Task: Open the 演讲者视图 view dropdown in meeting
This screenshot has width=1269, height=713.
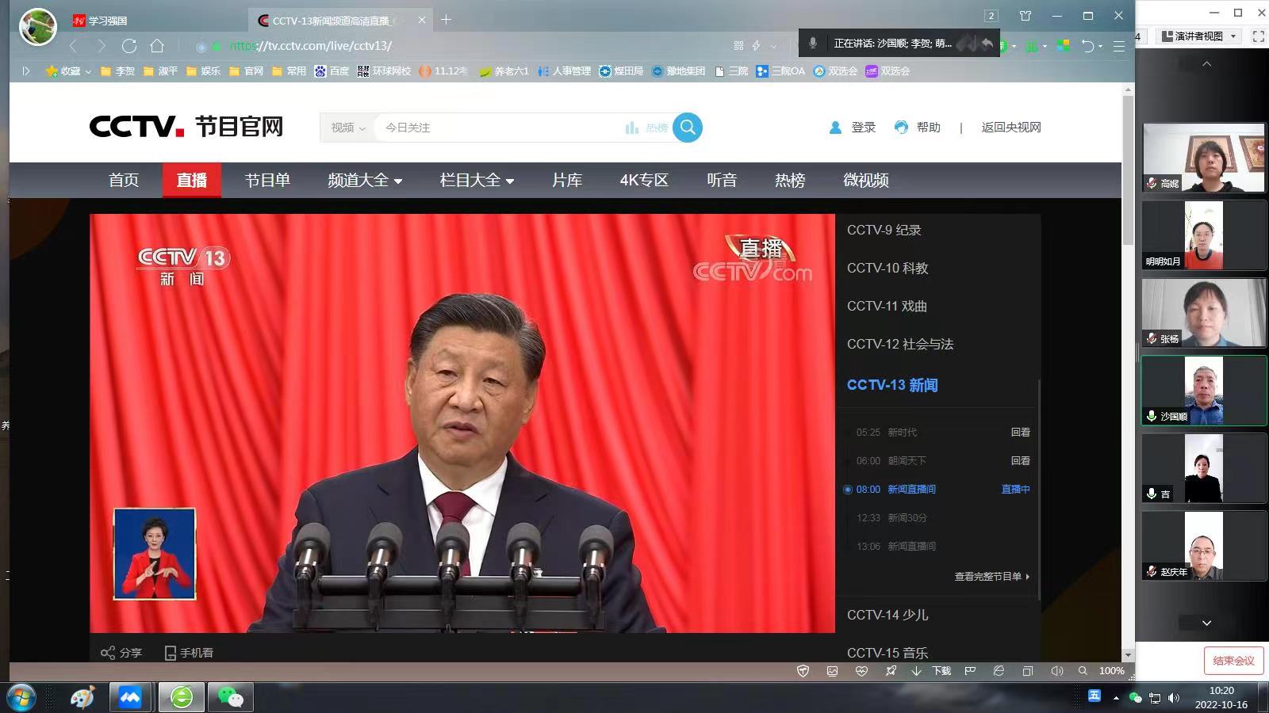Action: 1199,36
